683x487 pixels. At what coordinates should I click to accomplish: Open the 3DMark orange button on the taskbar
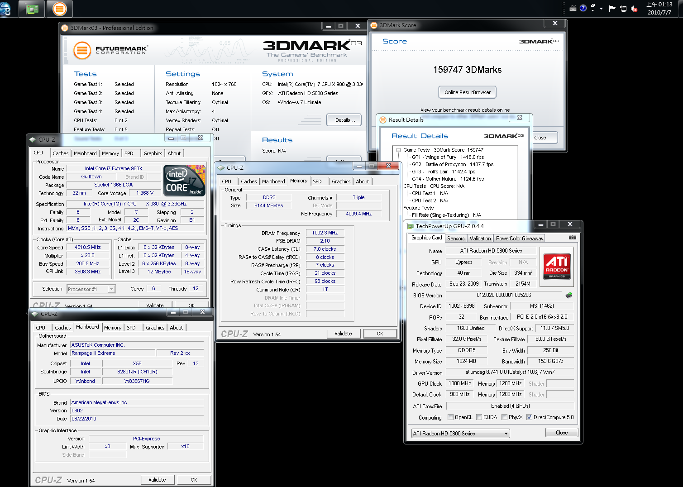pyautogui.click(x=59, y=9)
